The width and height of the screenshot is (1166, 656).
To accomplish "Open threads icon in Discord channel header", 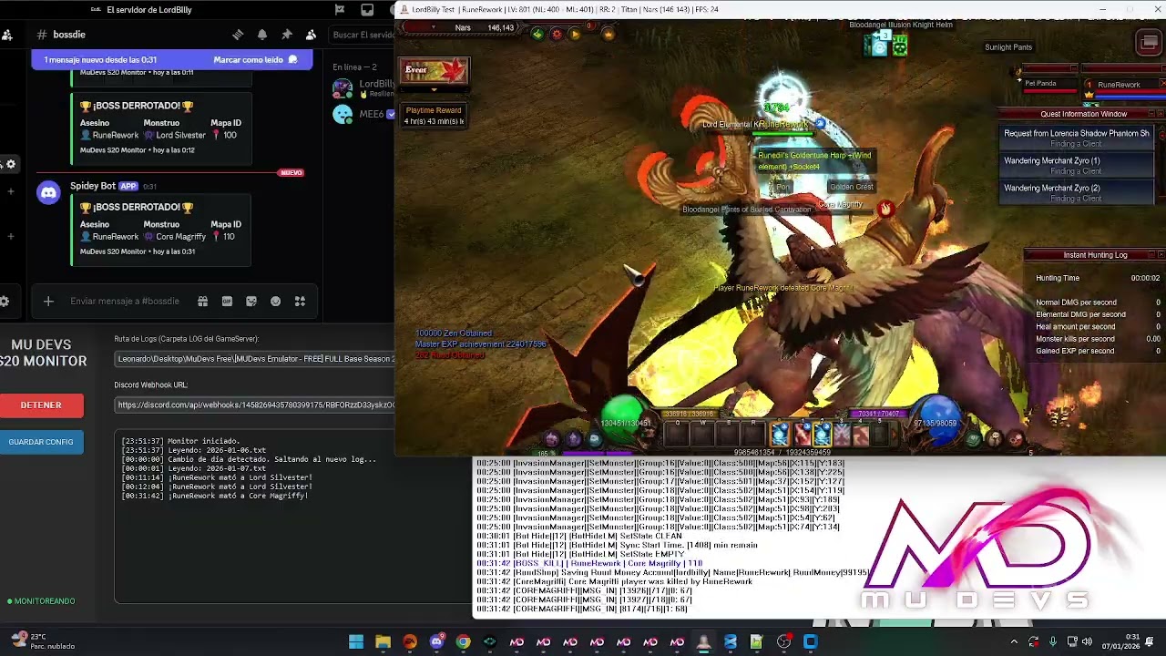I will click(x=238, y=35).
